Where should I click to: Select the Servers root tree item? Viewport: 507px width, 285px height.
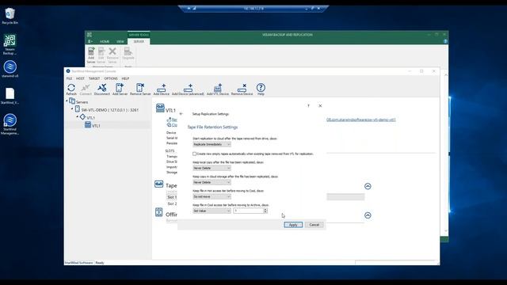(x=78, y=101)
